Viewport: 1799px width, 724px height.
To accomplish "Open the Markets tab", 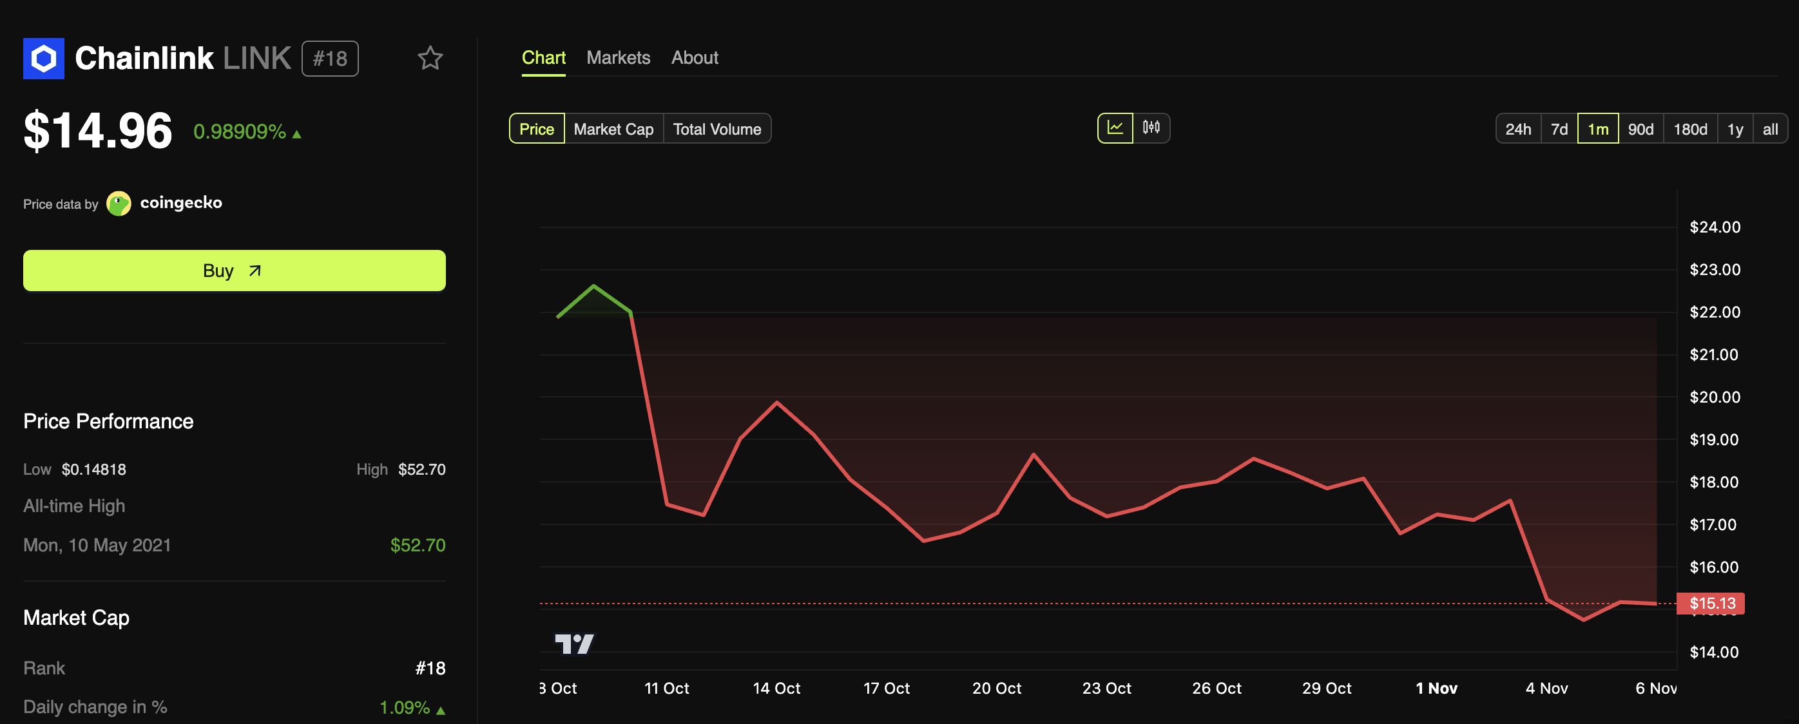I will [618, 58].
